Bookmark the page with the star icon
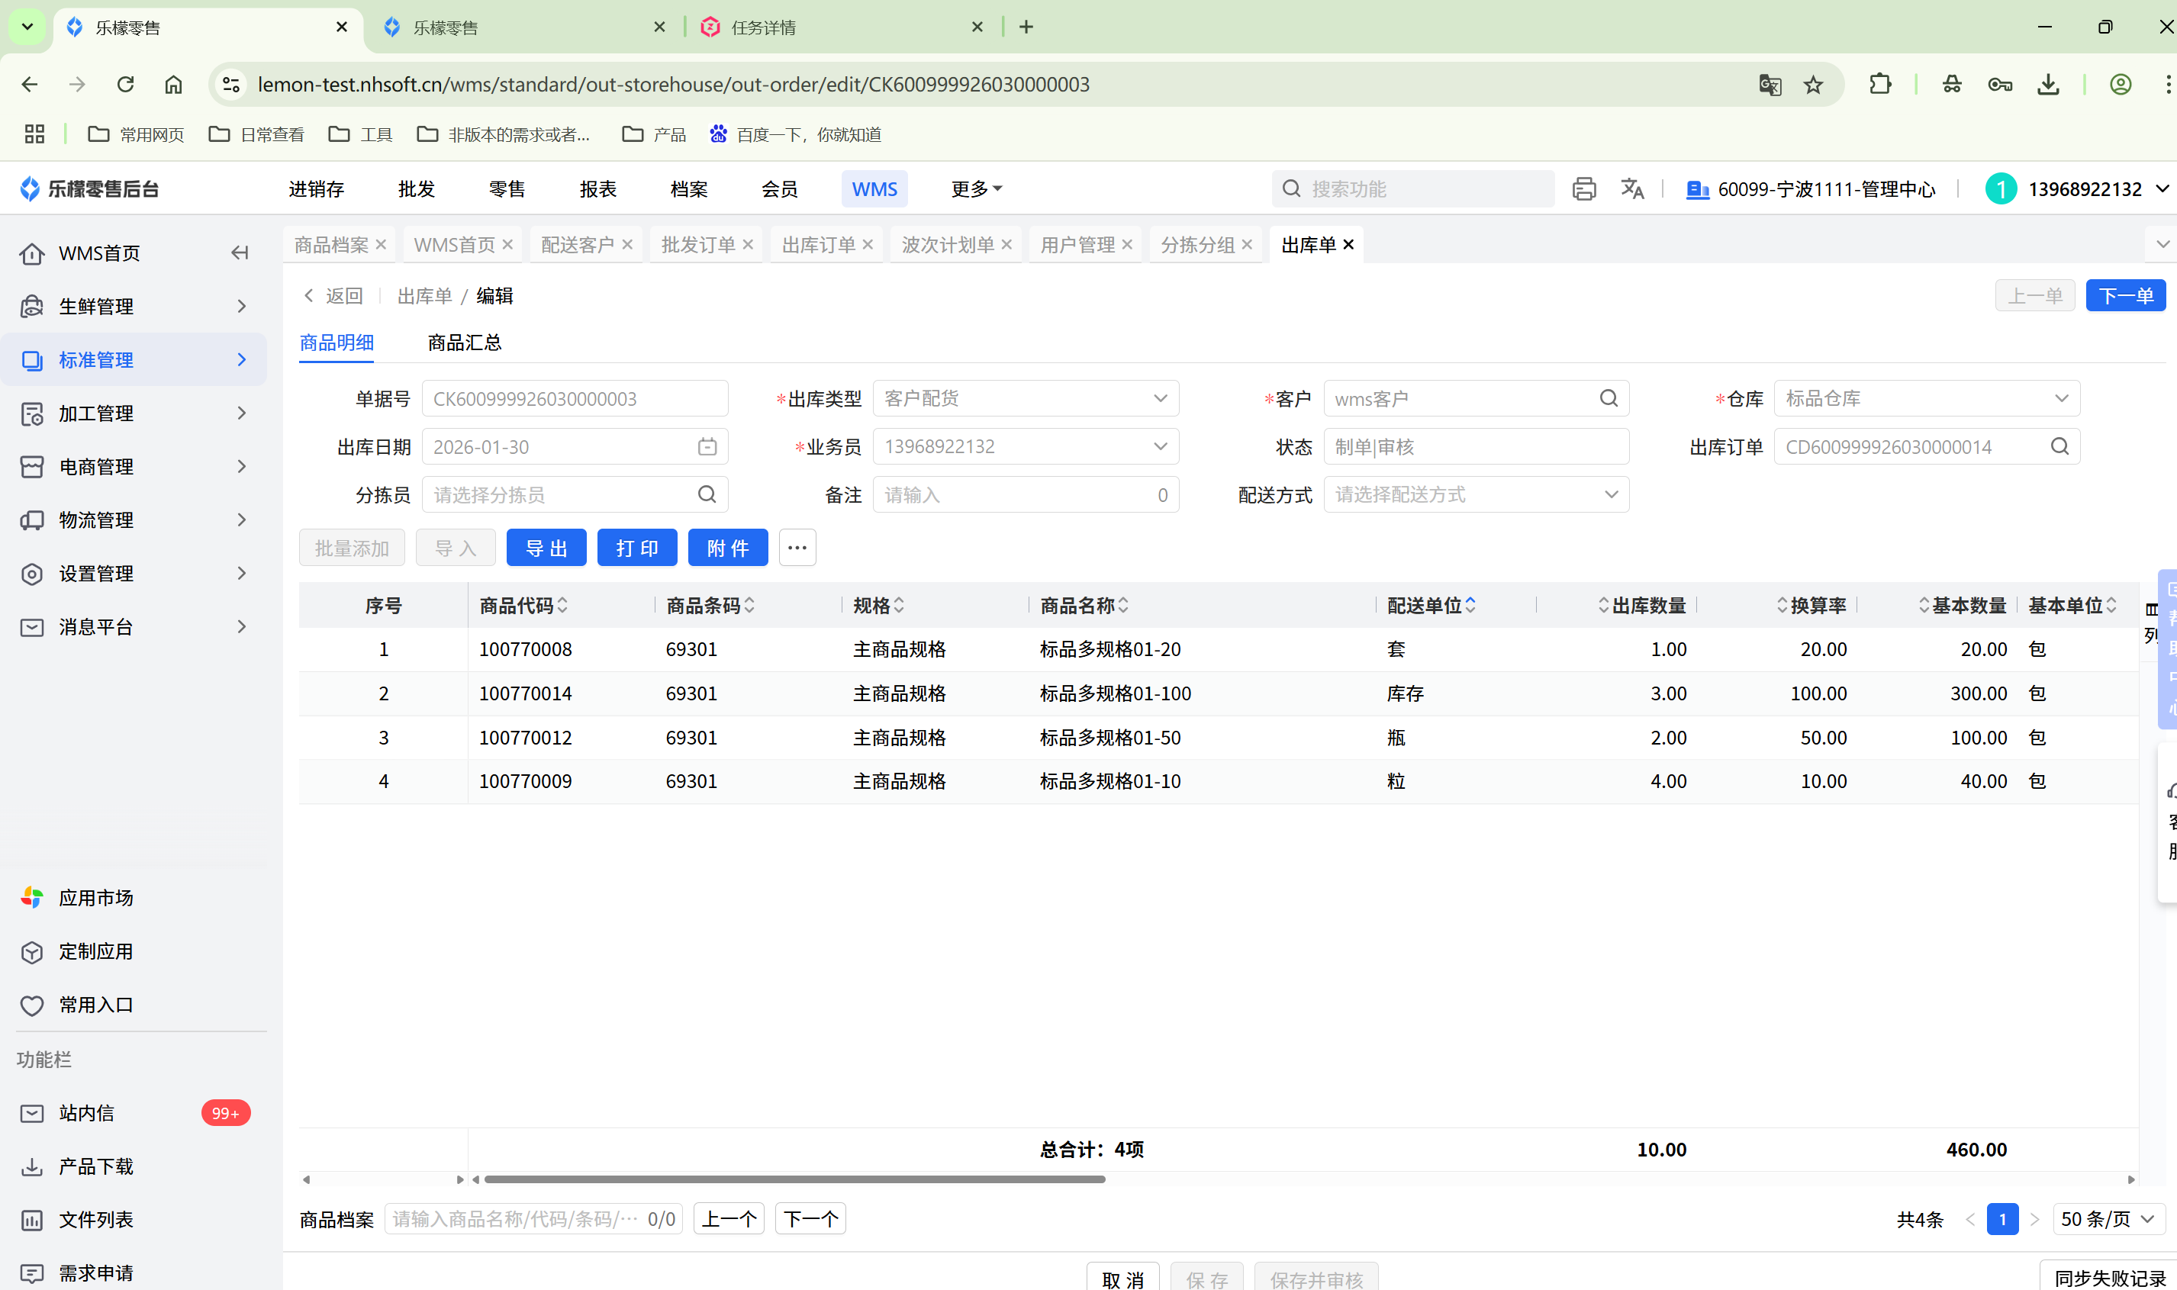The height and width of the screenshot is (1290, 2177). [1813, 85]
